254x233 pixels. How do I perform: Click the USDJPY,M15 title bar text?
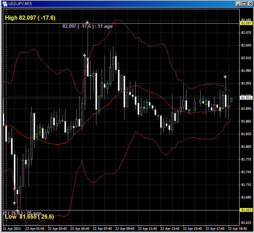[21, 4]
